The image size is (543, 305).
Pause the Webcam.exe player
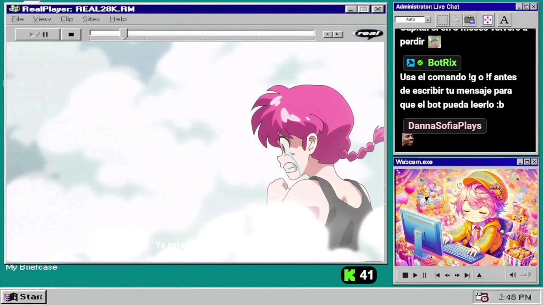tap(424, 275)
